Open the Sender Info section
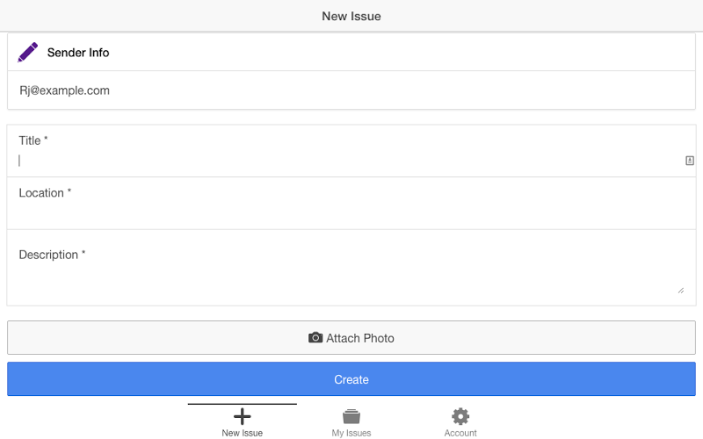The width and height of the screenshot is (703, 439). [351, 53]
